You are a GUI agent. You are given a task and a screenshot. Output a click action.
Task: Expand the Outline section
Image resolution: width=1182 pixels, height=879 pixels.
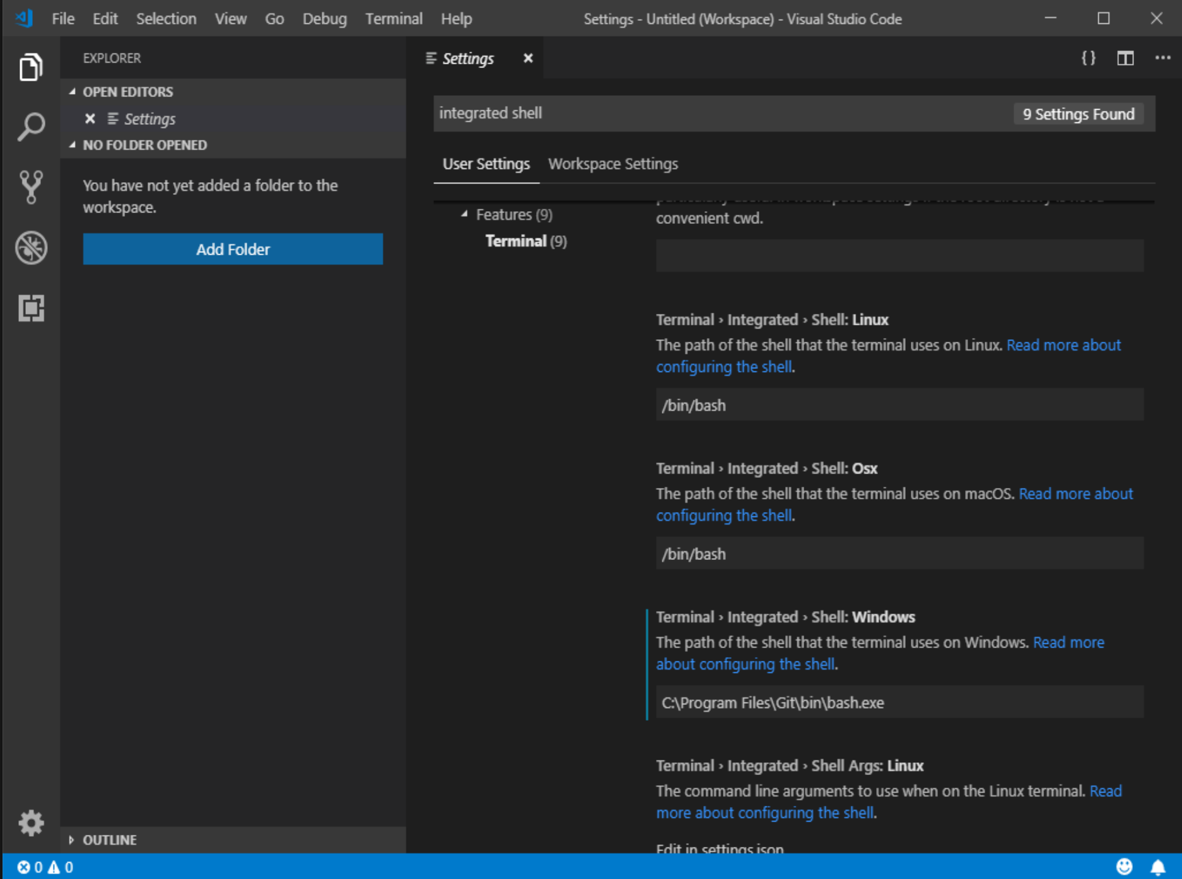pyautogui.click(x=233, y=840)
